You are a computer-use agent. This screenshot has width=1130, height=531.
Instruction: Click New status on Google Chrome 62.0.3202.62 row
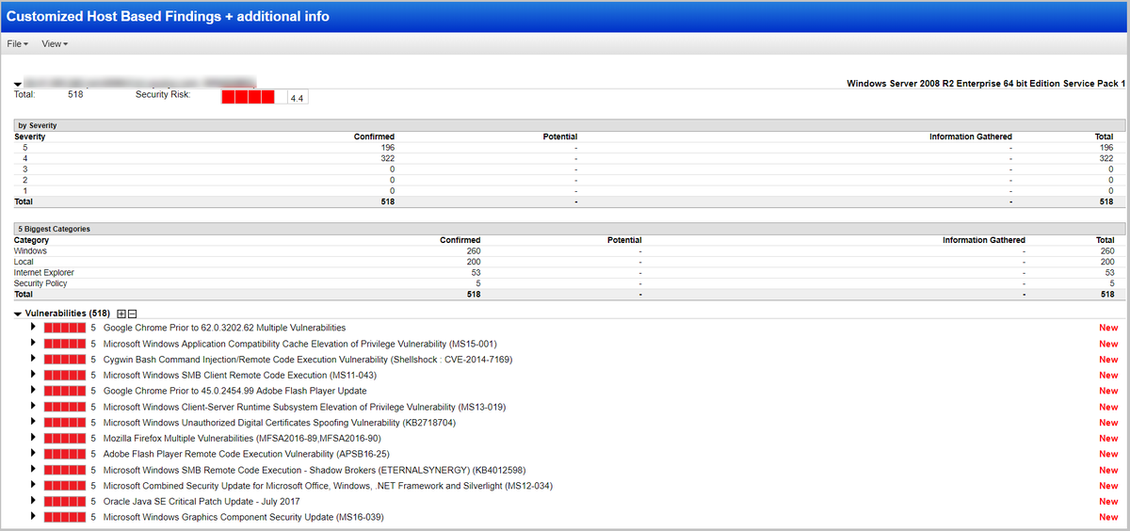tap(1108, 328)
